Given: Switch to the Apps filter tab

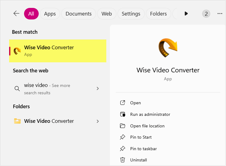Looking at the screenshot, I should 50,14.
